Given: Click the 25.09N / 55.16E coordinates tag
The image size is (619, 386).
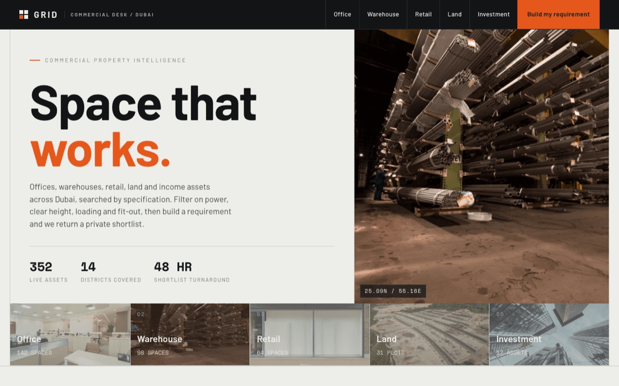Looking at the screenshot, I should click(x=393, y=291).
